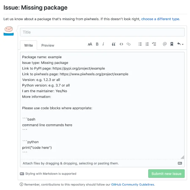
Task: Apply italic formatting icon
Action: (103, 44)
